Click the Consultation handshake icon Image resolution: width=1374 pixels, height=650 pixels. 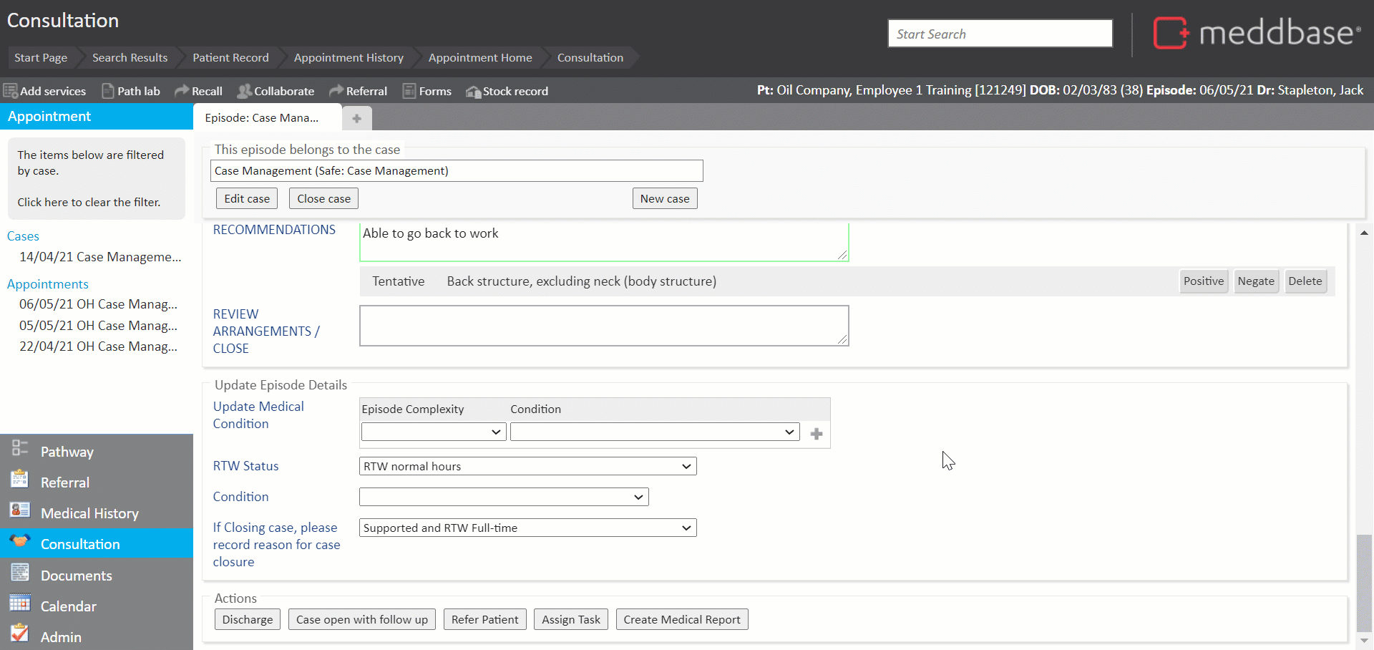click(19, 540)
